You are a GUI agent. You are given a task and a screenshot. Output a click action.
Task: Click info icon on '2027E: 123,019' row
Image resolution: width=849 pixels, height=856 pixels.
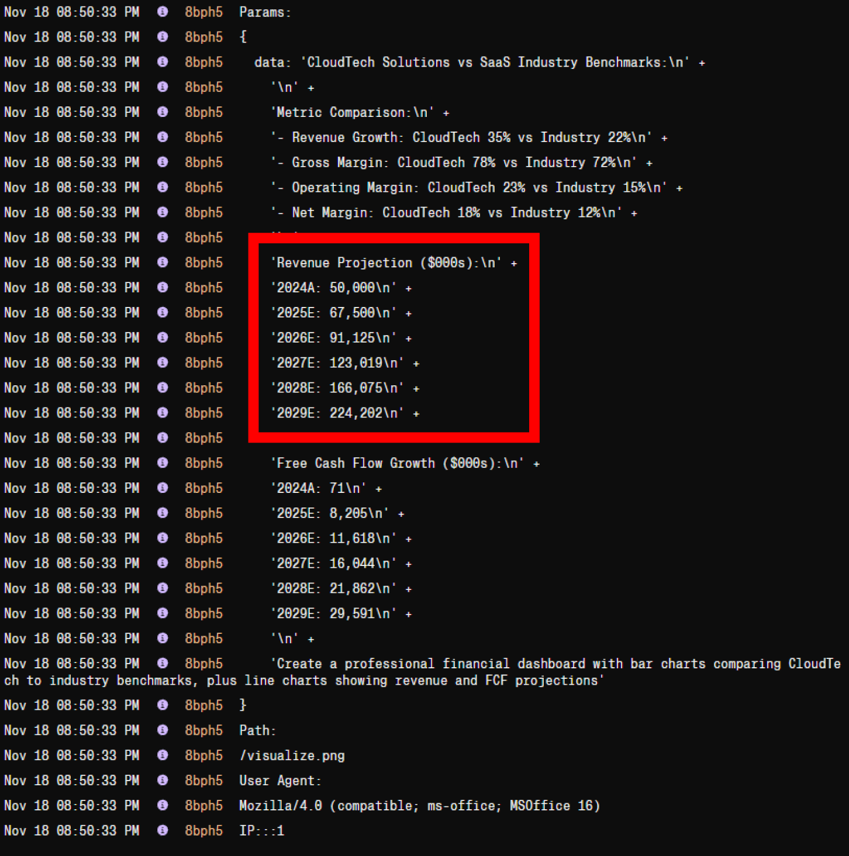163,363
